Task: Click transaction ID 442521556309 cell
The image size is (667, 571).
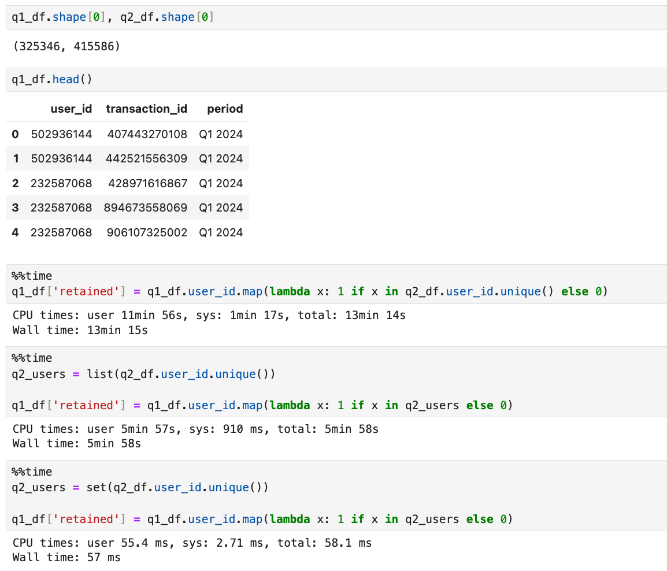Action: tap(146, 158)
